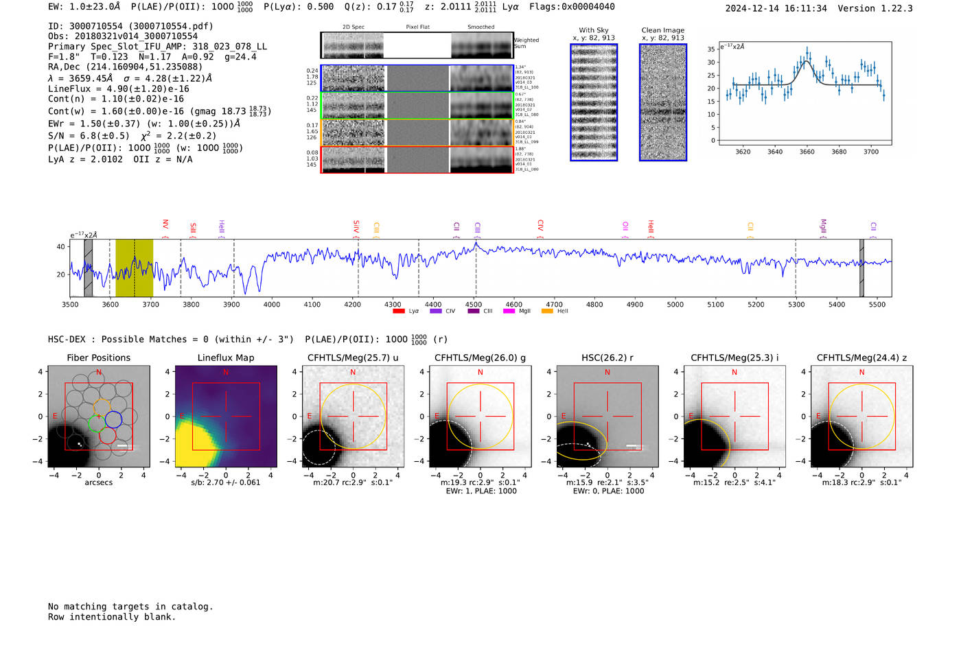Click the Pixel Flat column header
Image resolution: width=961 pixels, height=654 pixels.
[x=417, y=27]
